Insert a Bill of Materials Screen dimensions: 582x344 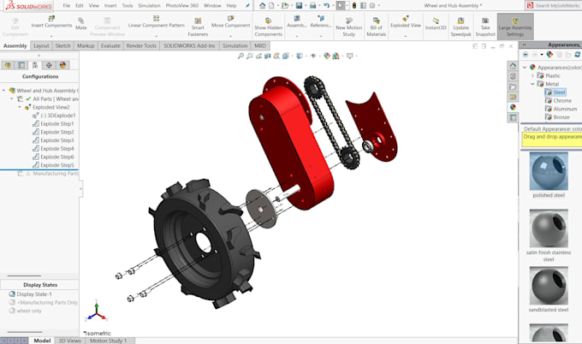(x=377, y=27)
